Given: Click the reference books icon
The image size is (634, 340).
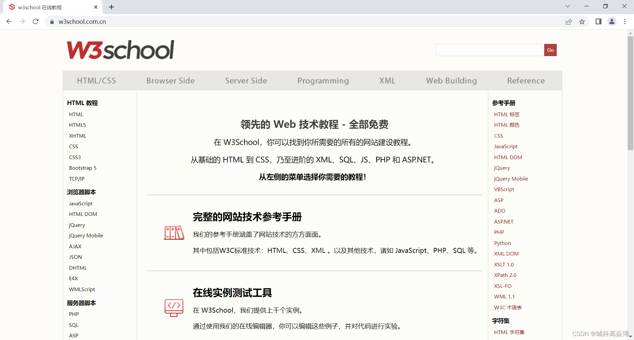Looking at the screenshot, I should point(174,233).
